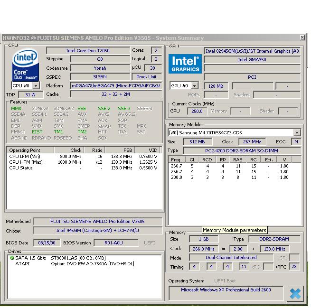Click the CL column header

192,159
